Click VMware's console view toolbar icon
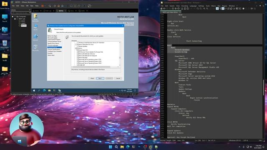This screenshot has height=150, width=267. [x=84, y=6]
